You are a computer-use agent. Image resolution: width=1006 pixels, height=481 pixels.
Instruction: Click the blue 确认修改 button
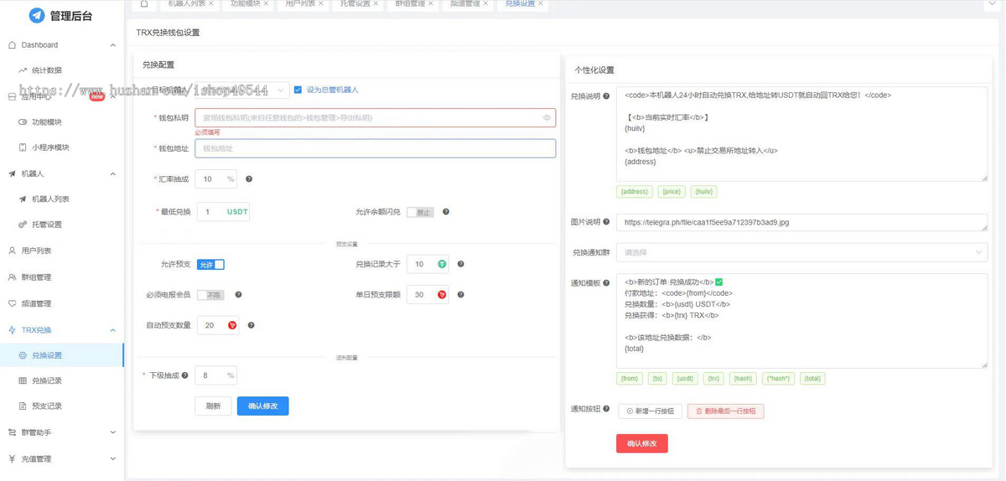point(262,406)
